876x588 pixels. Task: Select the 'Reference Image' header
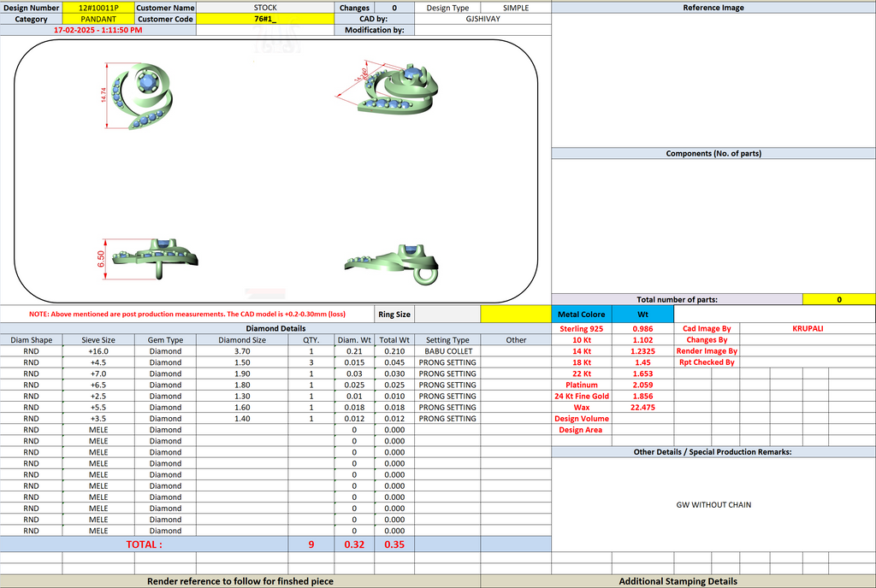tap(713, 8)
